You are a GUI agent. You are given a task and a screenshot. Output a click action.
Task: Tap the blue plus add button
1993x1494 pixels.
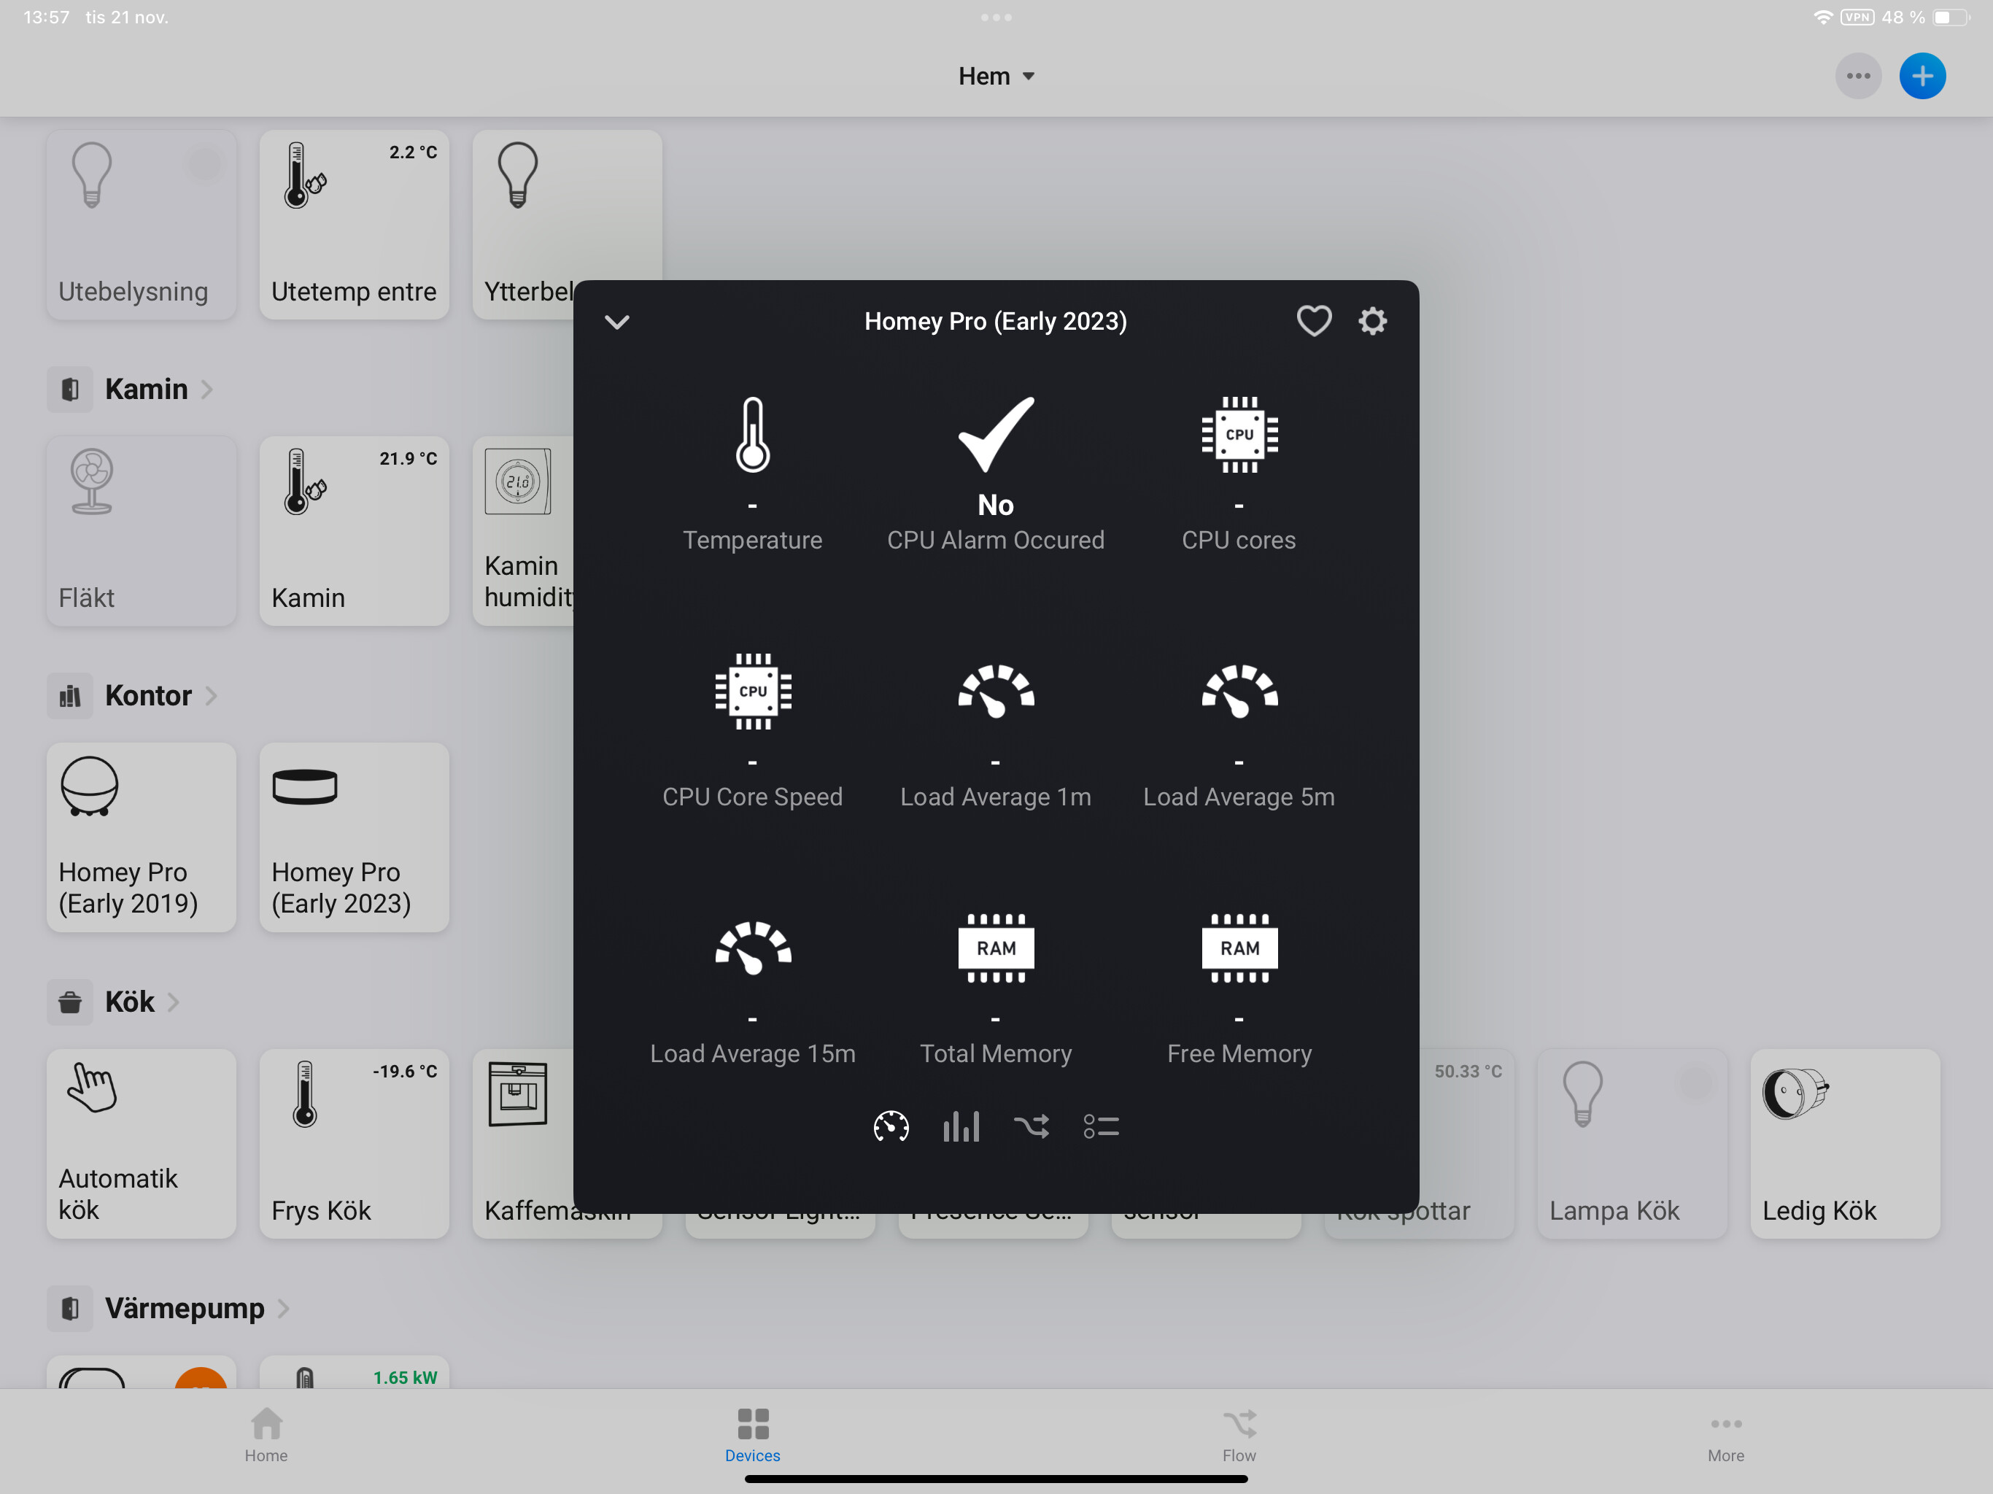(1922, 77)
